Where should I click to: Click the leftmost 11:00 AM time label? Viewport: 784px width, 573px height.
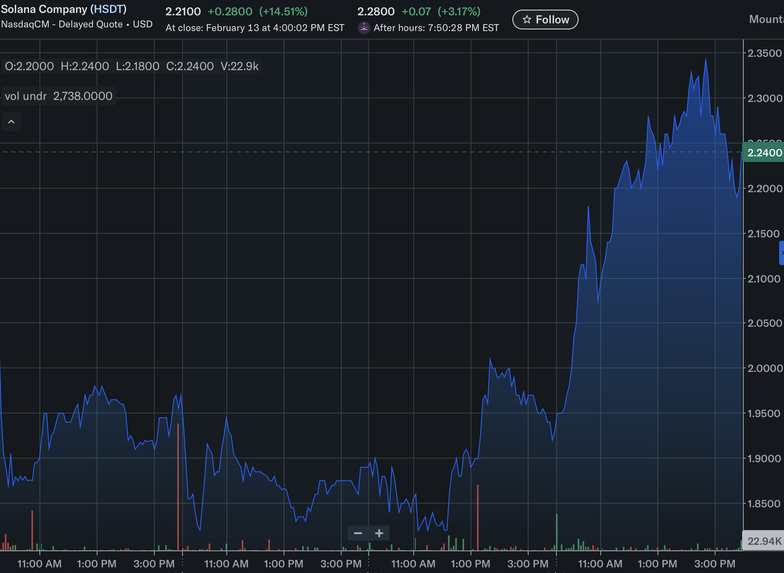click(39, 563)
